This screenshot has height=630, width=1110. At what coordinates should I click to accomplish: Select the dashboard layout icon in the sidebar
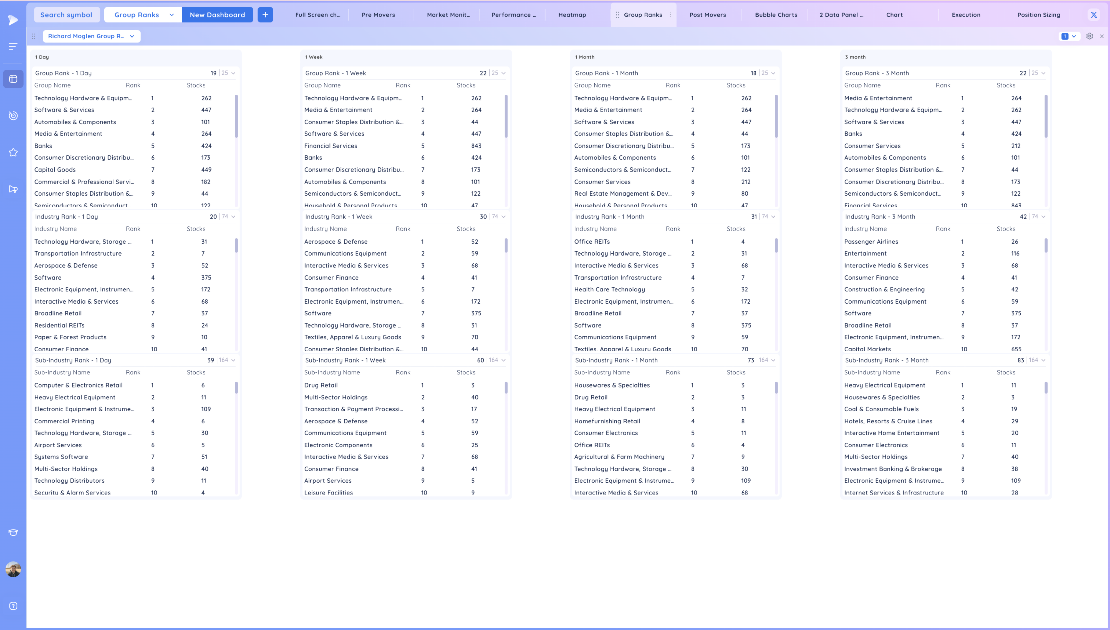(13, 79)
